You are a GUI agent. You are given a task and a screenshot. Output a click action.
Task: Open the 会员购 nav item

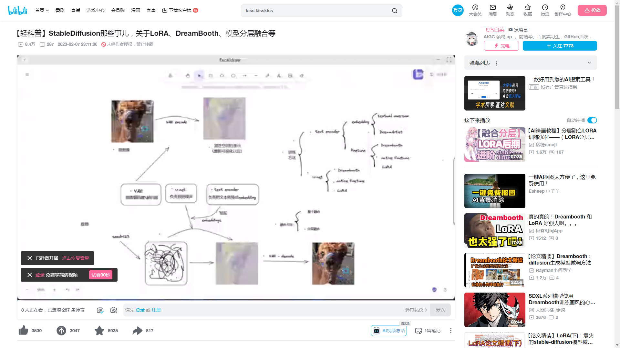tap(118, 10)
